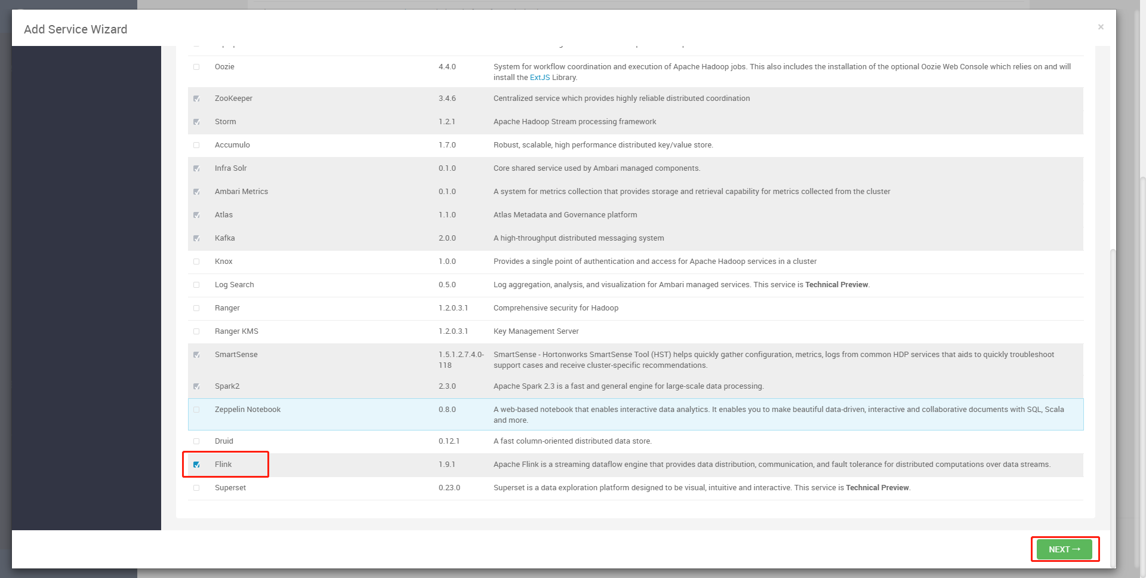This screenshot has height=578, width=1146.
Task: Toggle the SmartSense service checkbox
Action: [196, 355]
